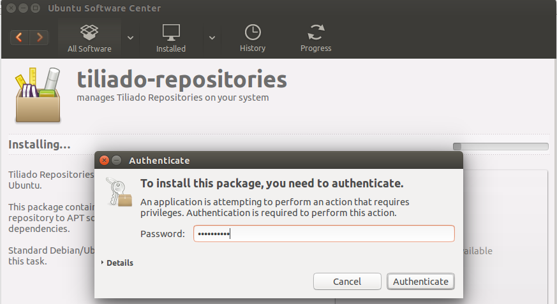Expand the All Software dropdown arrow
The width and height of the screenshot is (557, 304).
(x=130, y=38)
